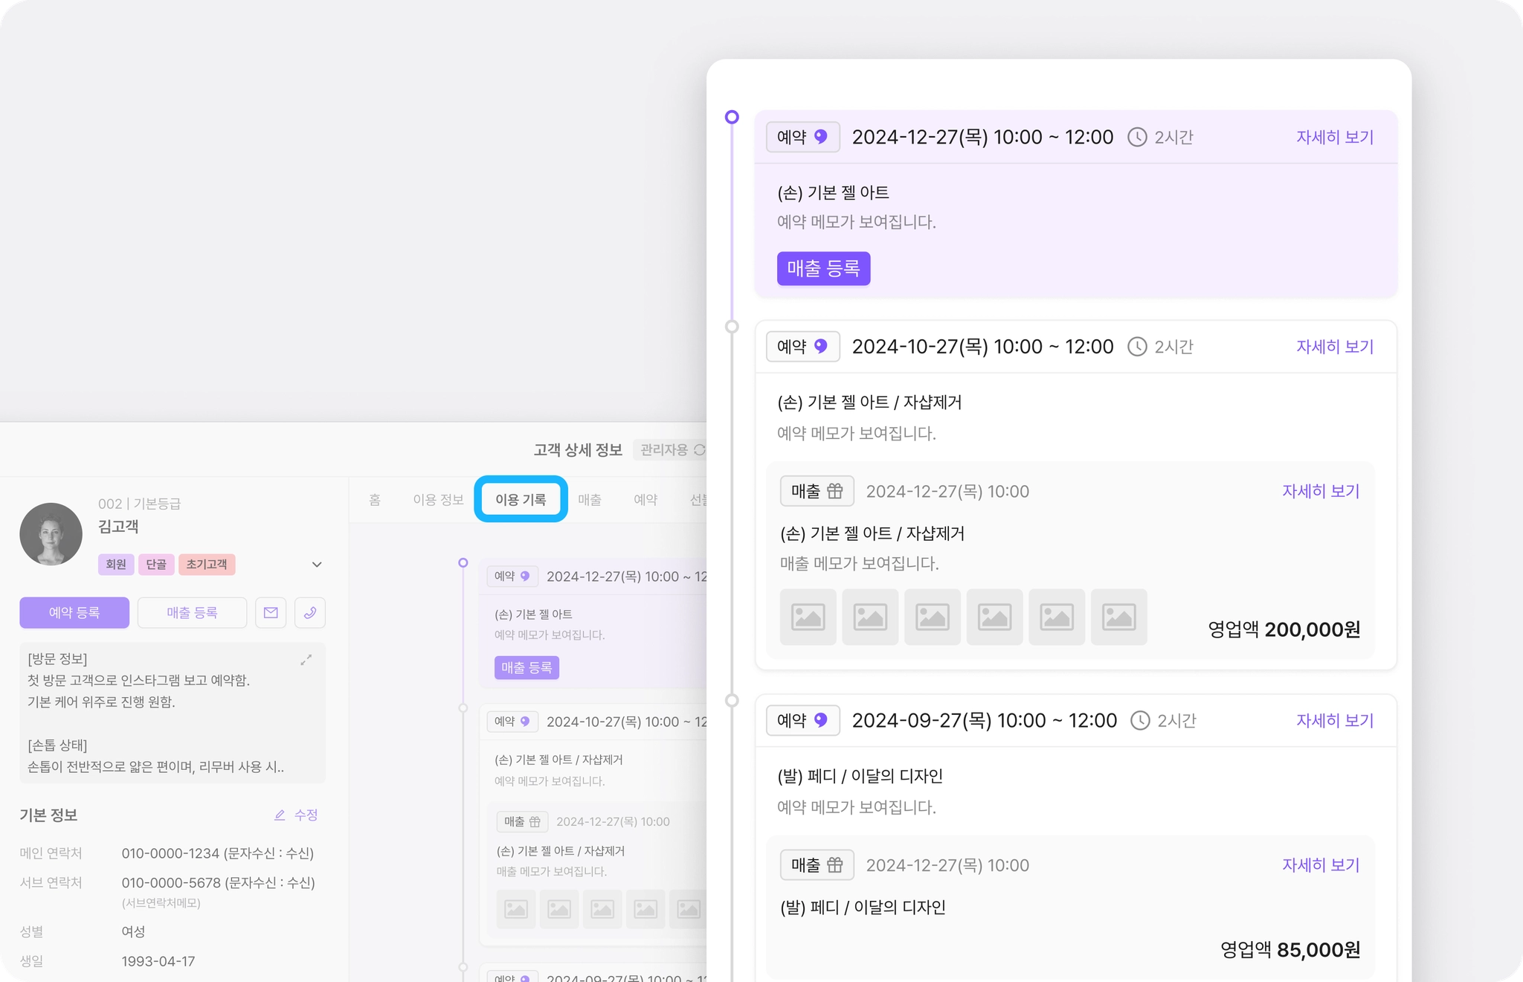Click the customer profile photo
Viewport: 1523px width, 982px height.
(x=51, y=534)
